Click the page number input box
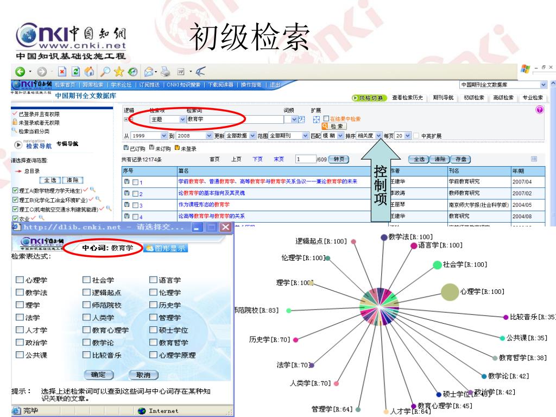The width and height of the screenshot is (556, 417). click(306, 159)
